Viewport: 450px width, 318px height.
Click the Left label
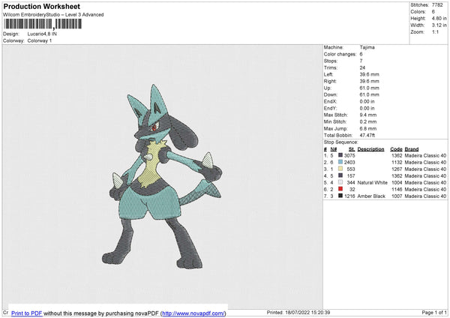(x=328, y=74)
